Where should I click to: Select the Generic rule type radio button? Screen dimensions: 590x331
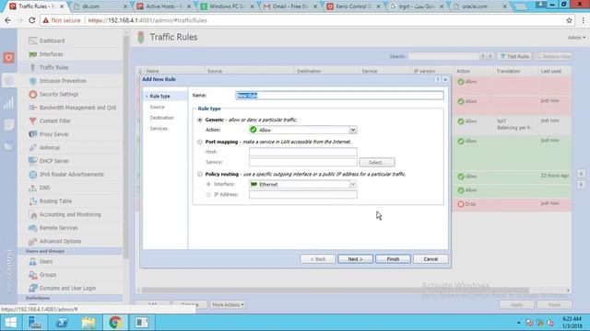point(200,120)
